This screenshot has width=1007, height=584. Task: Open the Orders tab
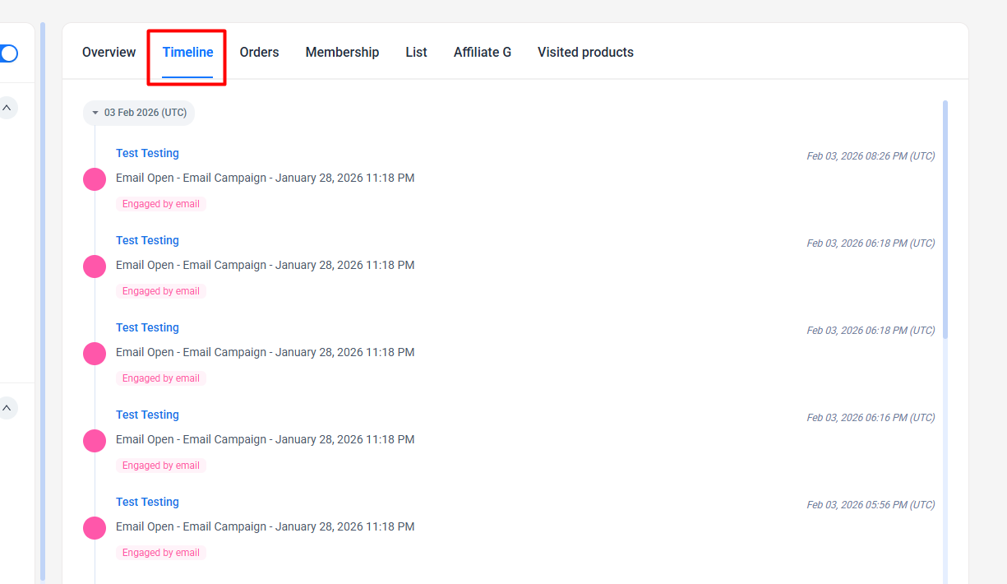click(259, 53)
